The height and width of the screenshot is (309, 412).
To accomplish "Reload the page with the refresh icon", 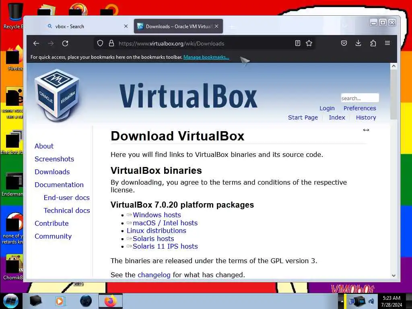I will tap(65, 43).
